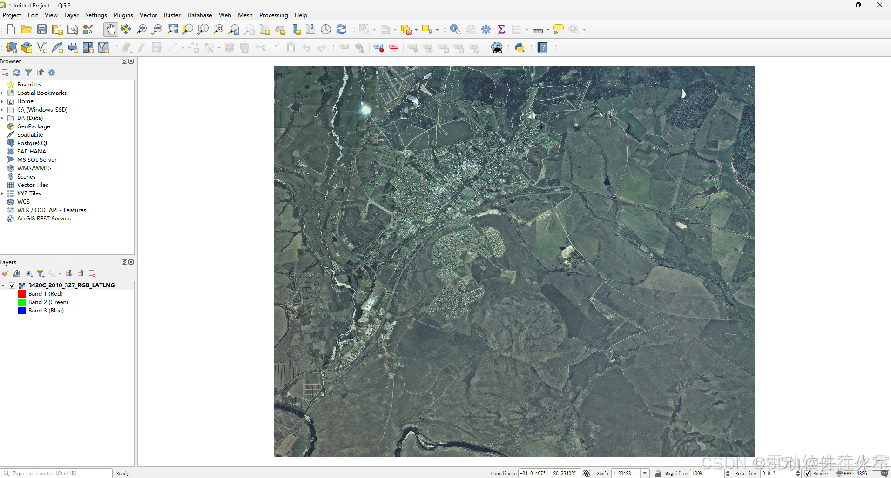Click the Type to locate search field
891x478 pixels.
point(57,473)
